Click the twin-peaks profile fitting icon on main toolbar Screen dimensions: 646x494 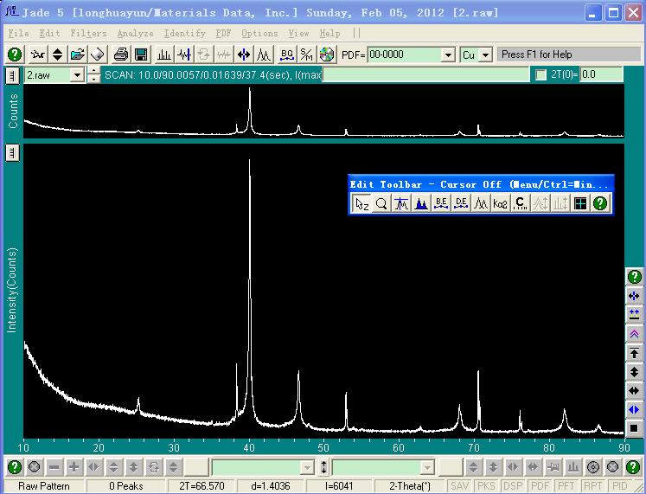[x=264, y=55]
